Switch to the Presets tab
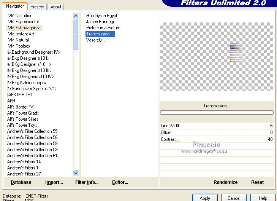This screenshot has height=201, width=277. (37, 7)
